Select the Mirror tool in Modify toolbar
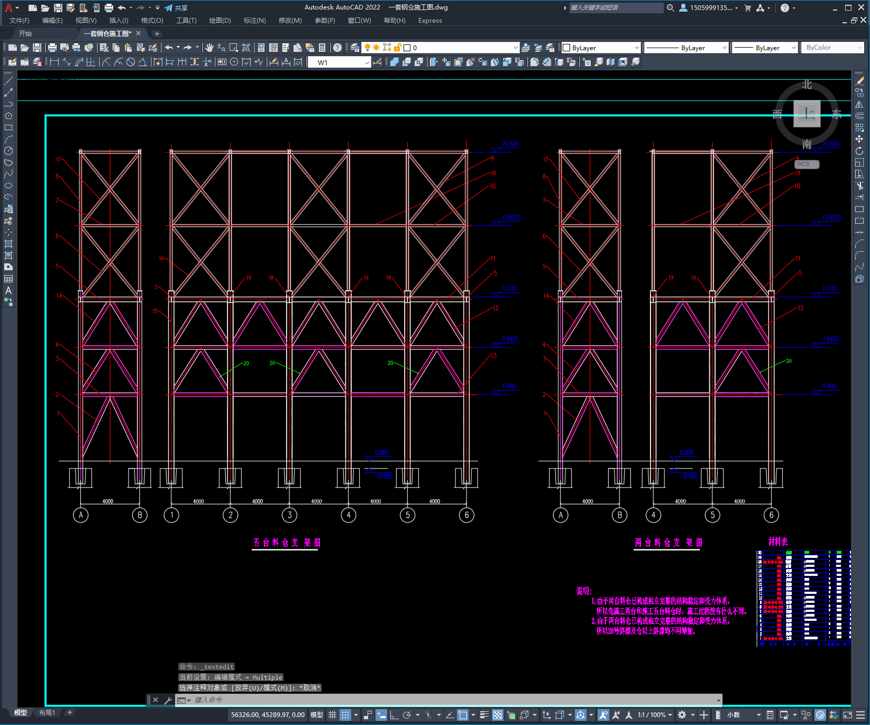 point(859,104)
